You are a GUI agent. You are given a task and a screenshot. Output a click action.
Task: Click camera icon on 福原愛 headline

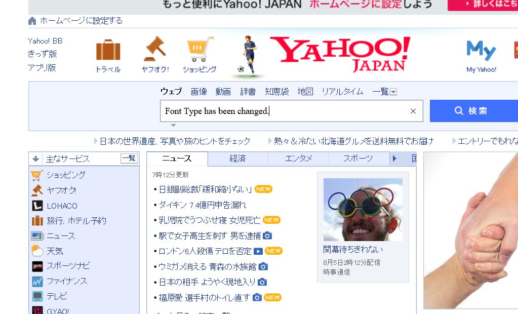pyautogui.click(x=257, y=297)
